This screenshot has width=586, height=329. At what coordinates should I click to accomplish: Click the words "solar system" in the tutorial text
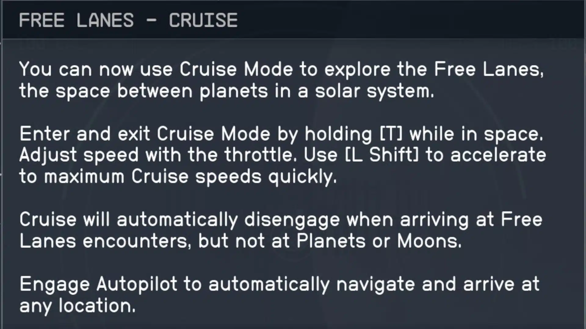374,91
